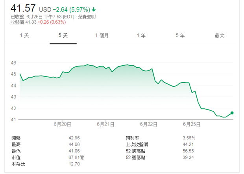Click the -2.64 (5.97%) change value

[x=72, y=10]
